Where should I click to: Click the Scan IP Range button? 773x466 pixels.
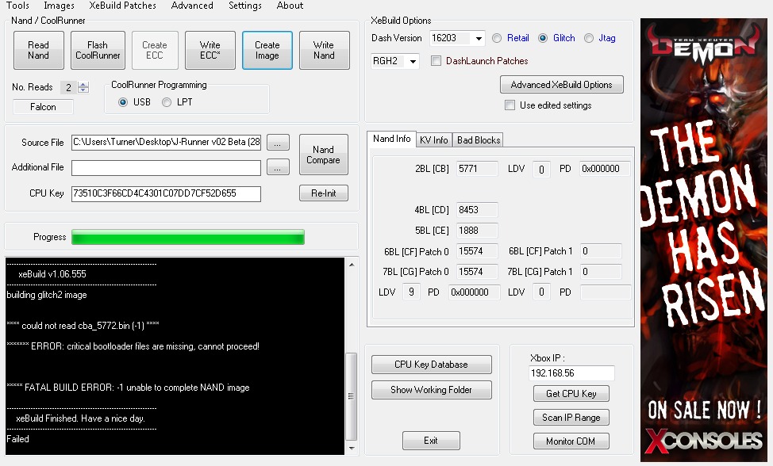(571, 418)
